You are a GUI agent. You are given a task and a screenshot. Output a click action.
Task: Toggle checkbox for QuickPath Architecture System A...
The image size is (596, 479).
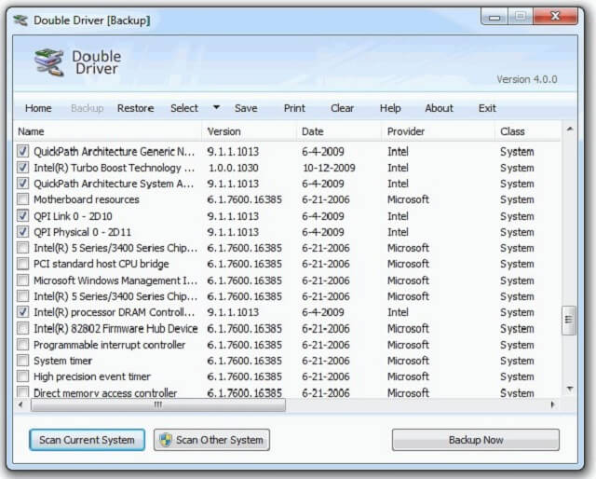[x=22, y=184]
